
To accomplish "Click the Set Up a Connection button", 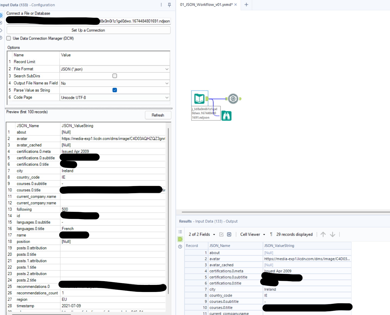I will click(88, 30).
